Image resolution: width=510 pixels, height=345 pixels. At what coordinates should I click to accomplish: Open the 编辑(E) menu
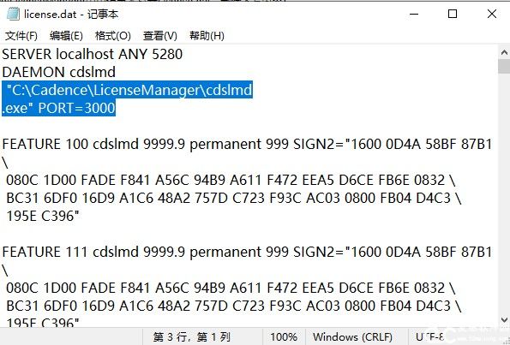pos(66,35)
